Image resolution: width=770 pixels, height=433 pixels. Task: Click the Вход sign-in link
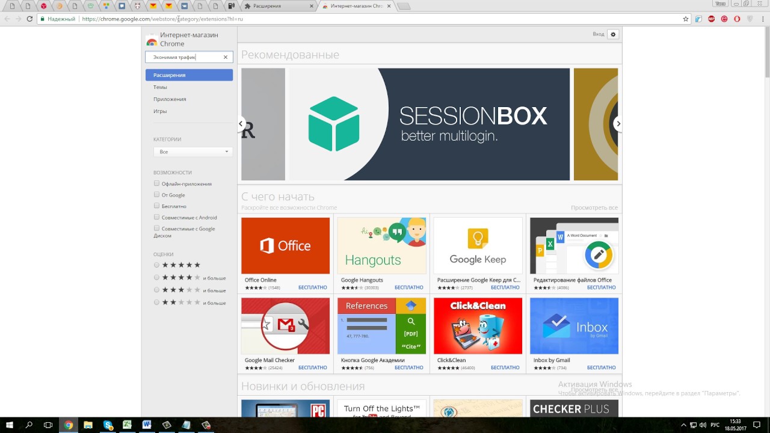pyautogui.click(x=598, y=34)
